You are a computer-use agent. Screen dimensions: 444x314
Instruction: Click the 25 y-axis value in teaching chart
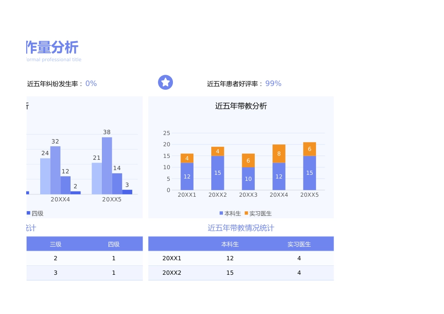point(166,133)
